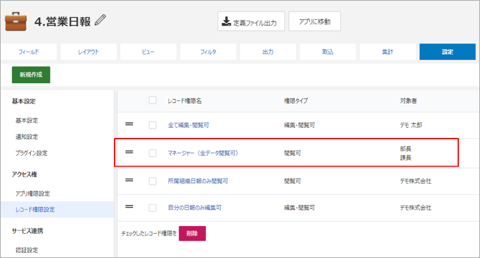This screenshot has width=480, height=258.
Task: Switch to the フィールド tab
Action: (29, 52)
